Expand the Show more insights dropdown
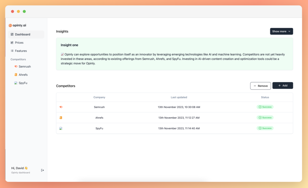 click(281, 31)
